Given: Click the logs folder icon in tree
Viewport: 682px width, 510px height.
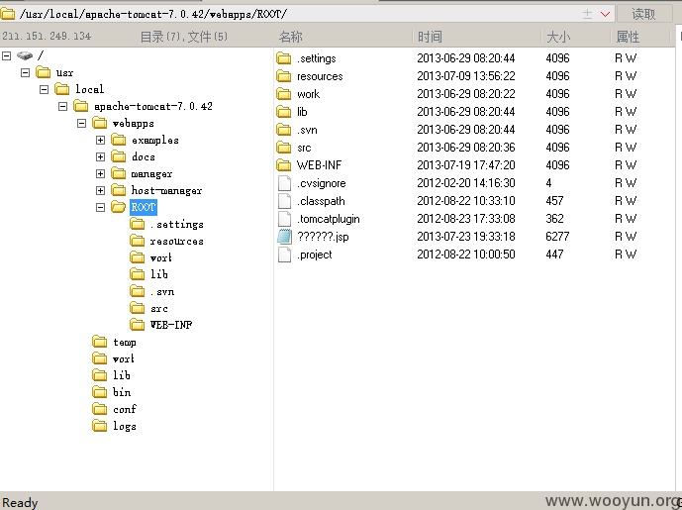Looking at the screenshot, I should tap(100, 426).
